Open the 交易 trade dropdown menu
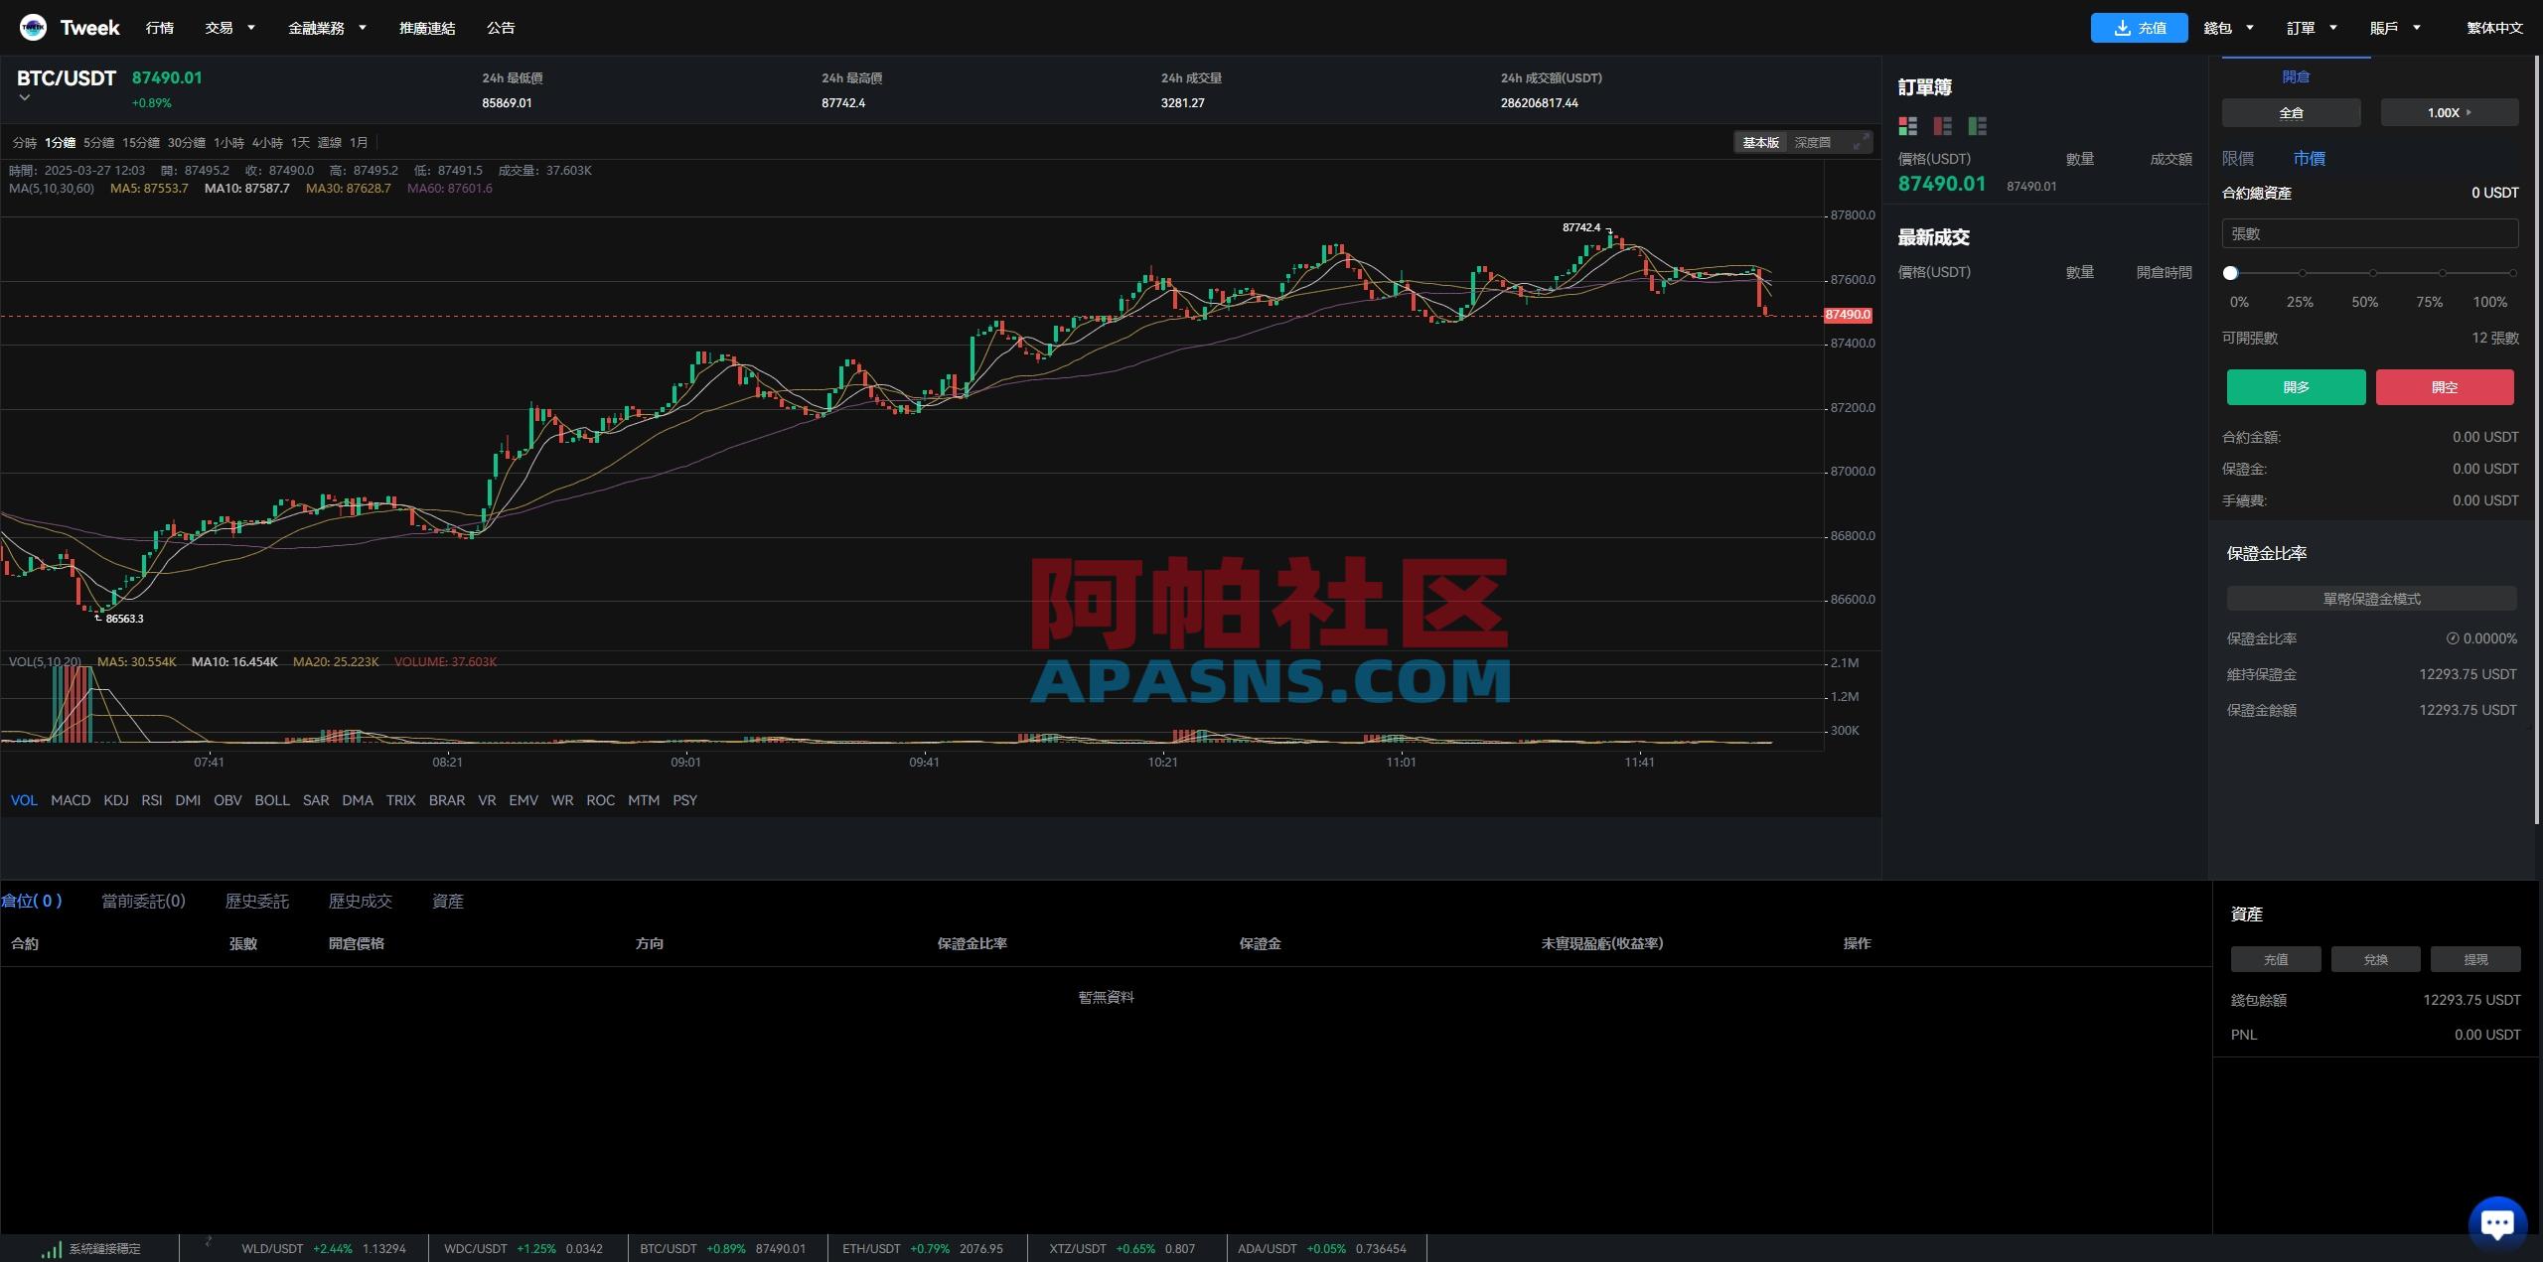 point(221,27)
